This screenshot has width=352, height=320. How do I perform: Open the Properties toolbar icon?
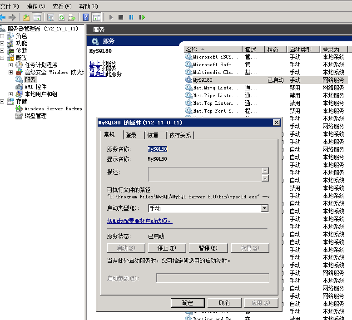click(x=51, y=17)
